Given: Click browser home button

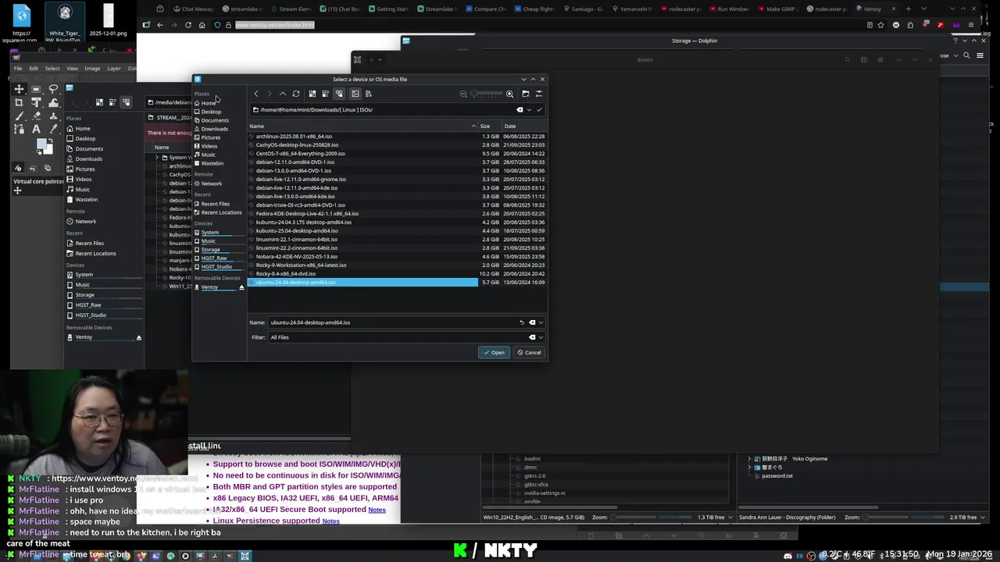Looking at the screenshot, I should tap(202, 25).
